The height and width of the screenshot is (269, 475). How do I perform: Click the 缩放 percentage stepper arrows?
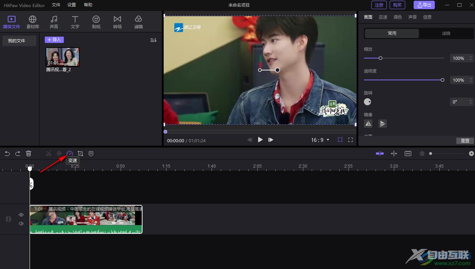471,58
